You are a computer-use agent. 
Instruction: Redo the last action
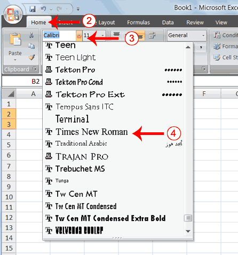pos(59,9)
